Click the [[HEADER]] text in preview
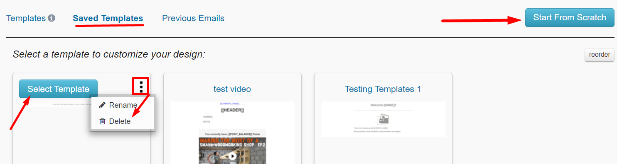The image size is (617, 164). coord(232,110)
